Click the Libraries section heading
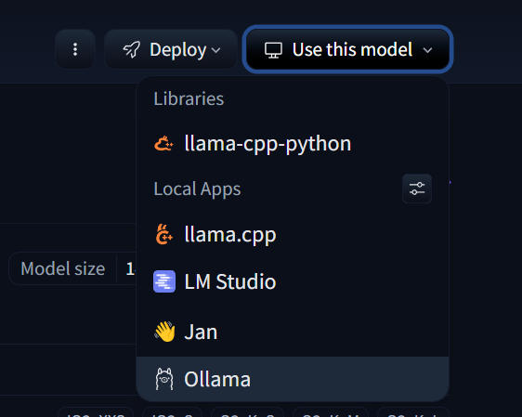Viewport: 522px width, 417px height. pos(189,98)
